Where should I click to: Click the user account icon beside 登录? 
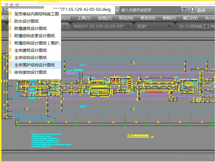coord(193,10)
